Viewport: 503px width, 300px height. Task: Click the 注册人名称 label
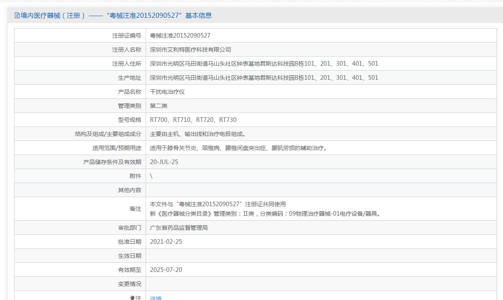[127, 50]
